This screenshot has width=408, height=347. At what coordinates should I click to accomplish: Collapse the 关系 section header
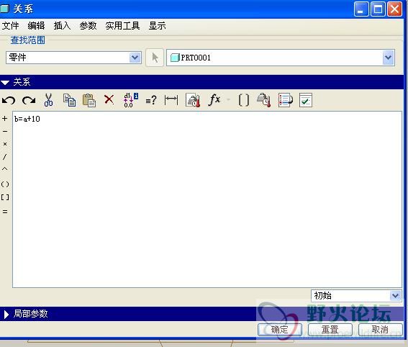tap(5, 83)
